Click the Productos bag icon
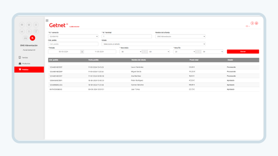The width and height of the screenshot is (278, 156). point(20,63)
